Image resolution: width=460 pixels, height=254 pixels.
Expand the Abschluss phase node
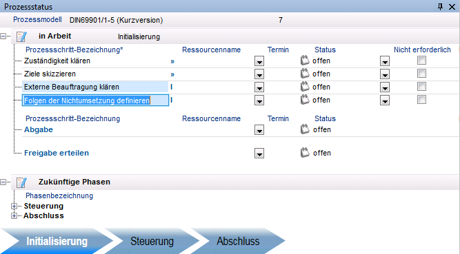click(14, 216)
